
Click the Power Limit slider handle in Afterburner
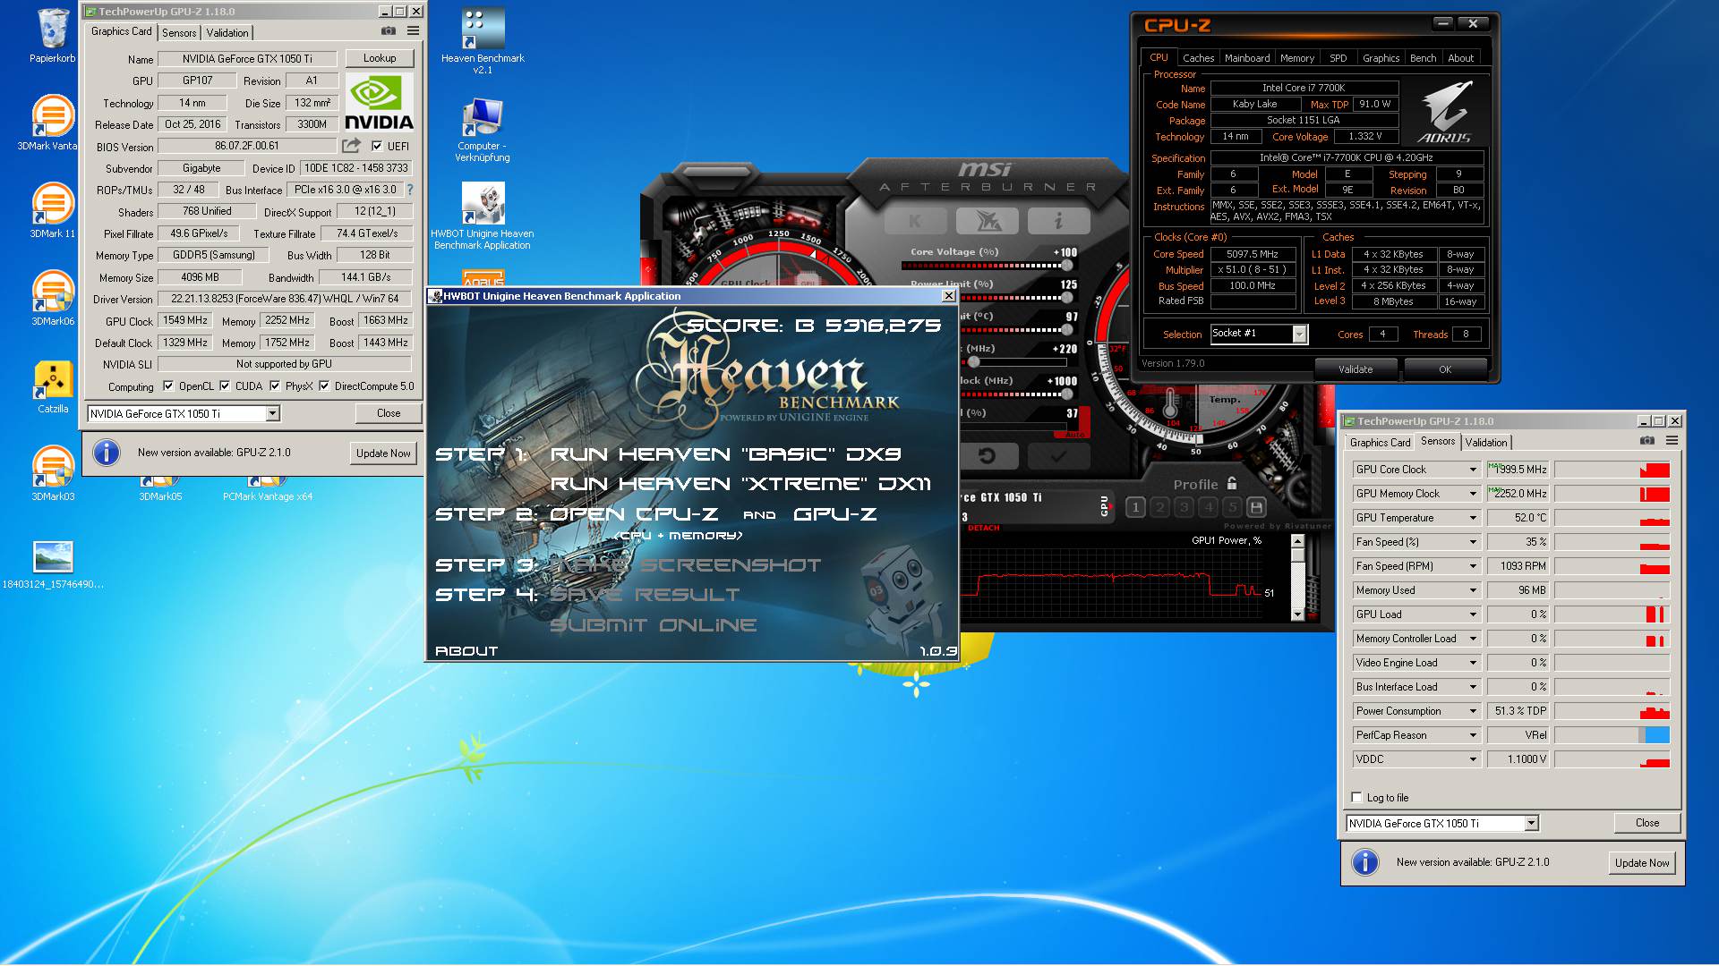coord(1066,298)
